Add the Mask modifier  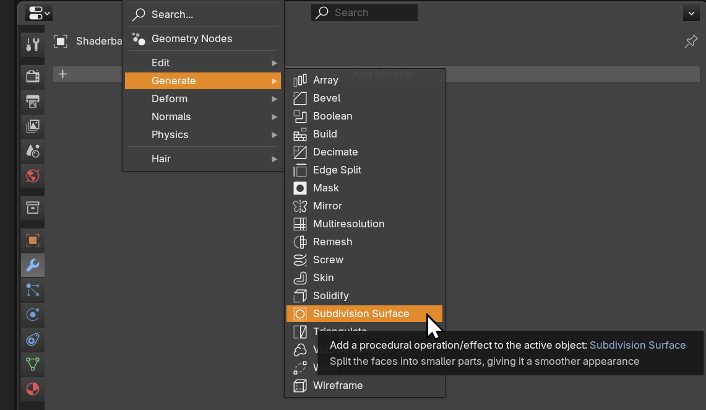tap(364, 188)
